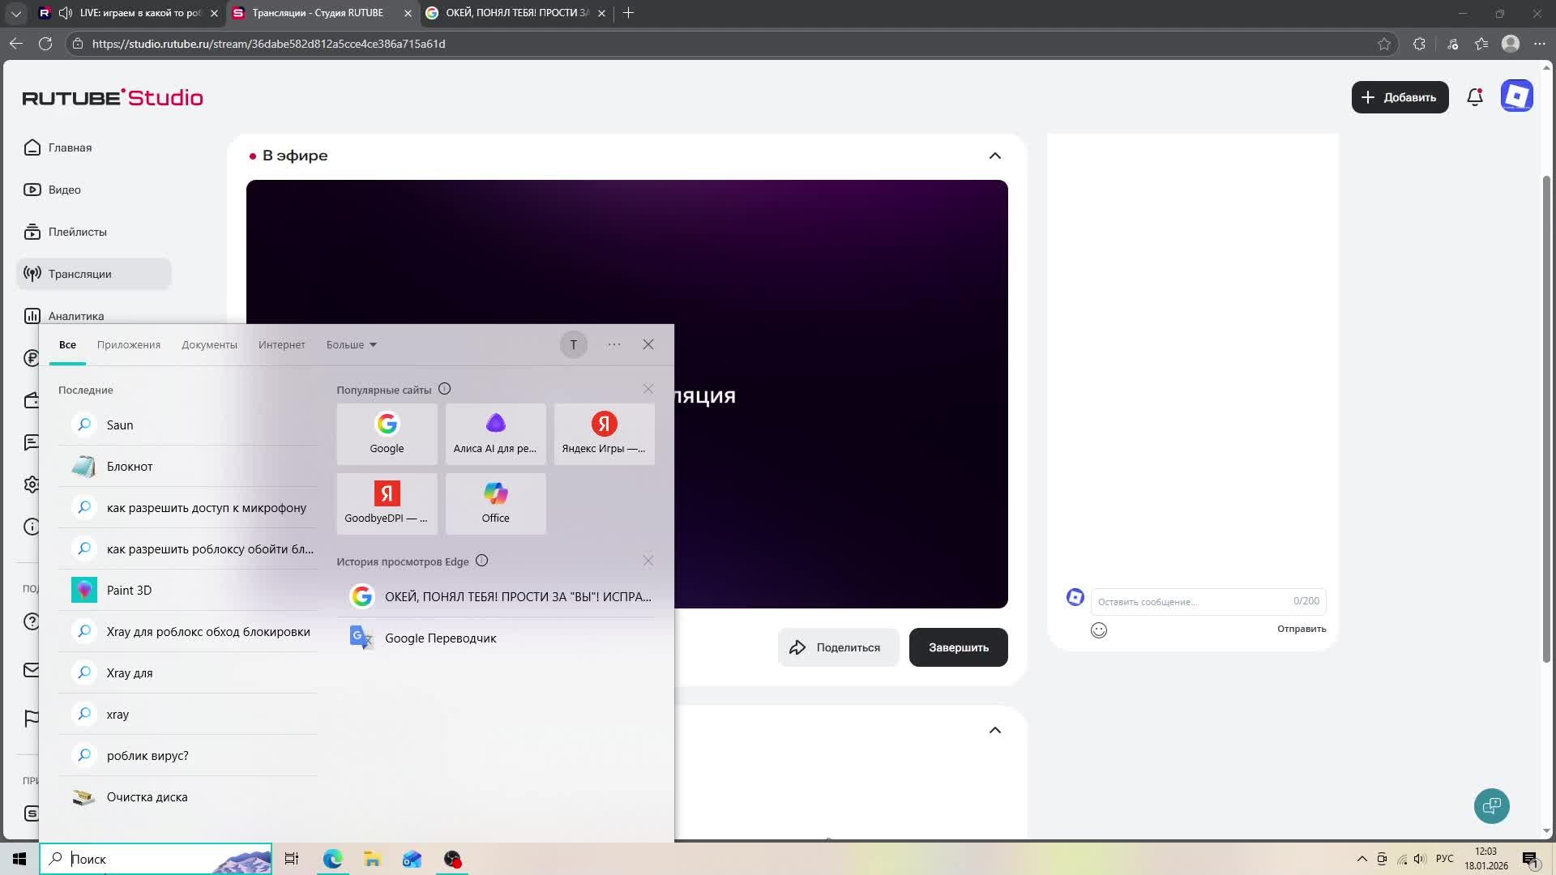Viewport: 1556px width, 875px height.
Task: Dismiss the Популярные сайты section
Action: point(648,390)
